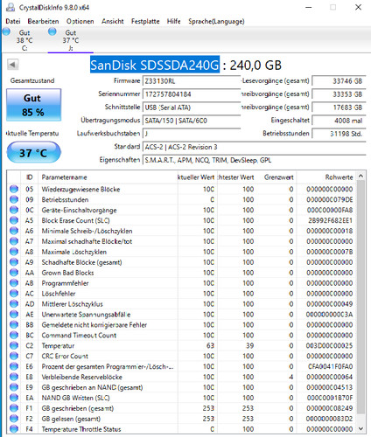This screenshot has height=437, width=371.
Task: Click the Lesevorgänge value 33746 GB
Action: tap(339, 81)
